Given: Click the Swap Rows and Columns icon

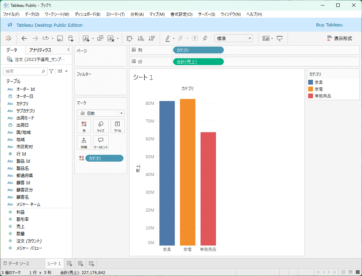Looking at the screenshot, I should coord(129,38).
